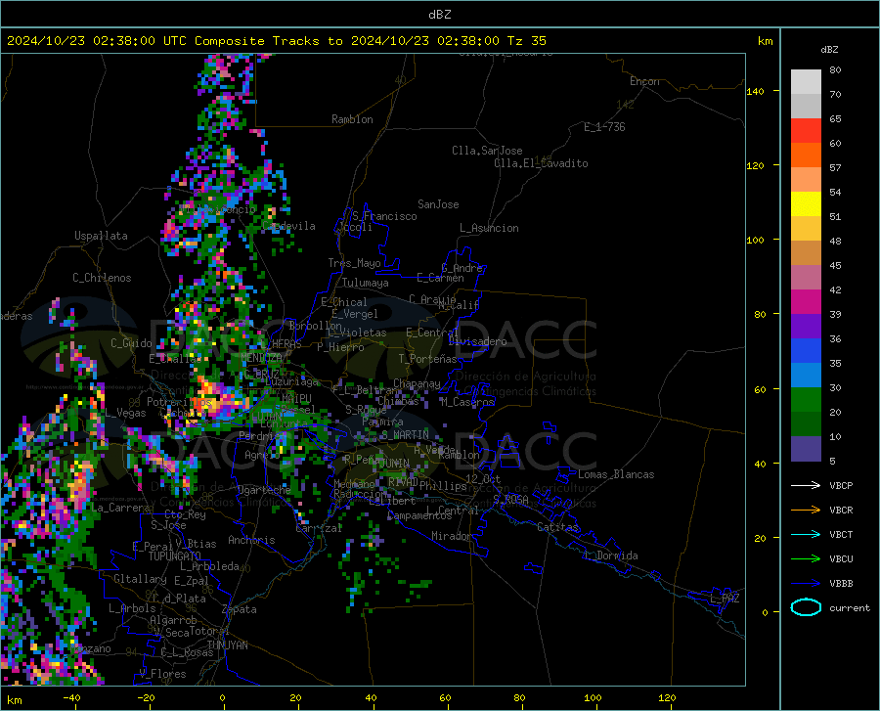
Task: Click the Ramblon label near the top
Action: (352, 119)
